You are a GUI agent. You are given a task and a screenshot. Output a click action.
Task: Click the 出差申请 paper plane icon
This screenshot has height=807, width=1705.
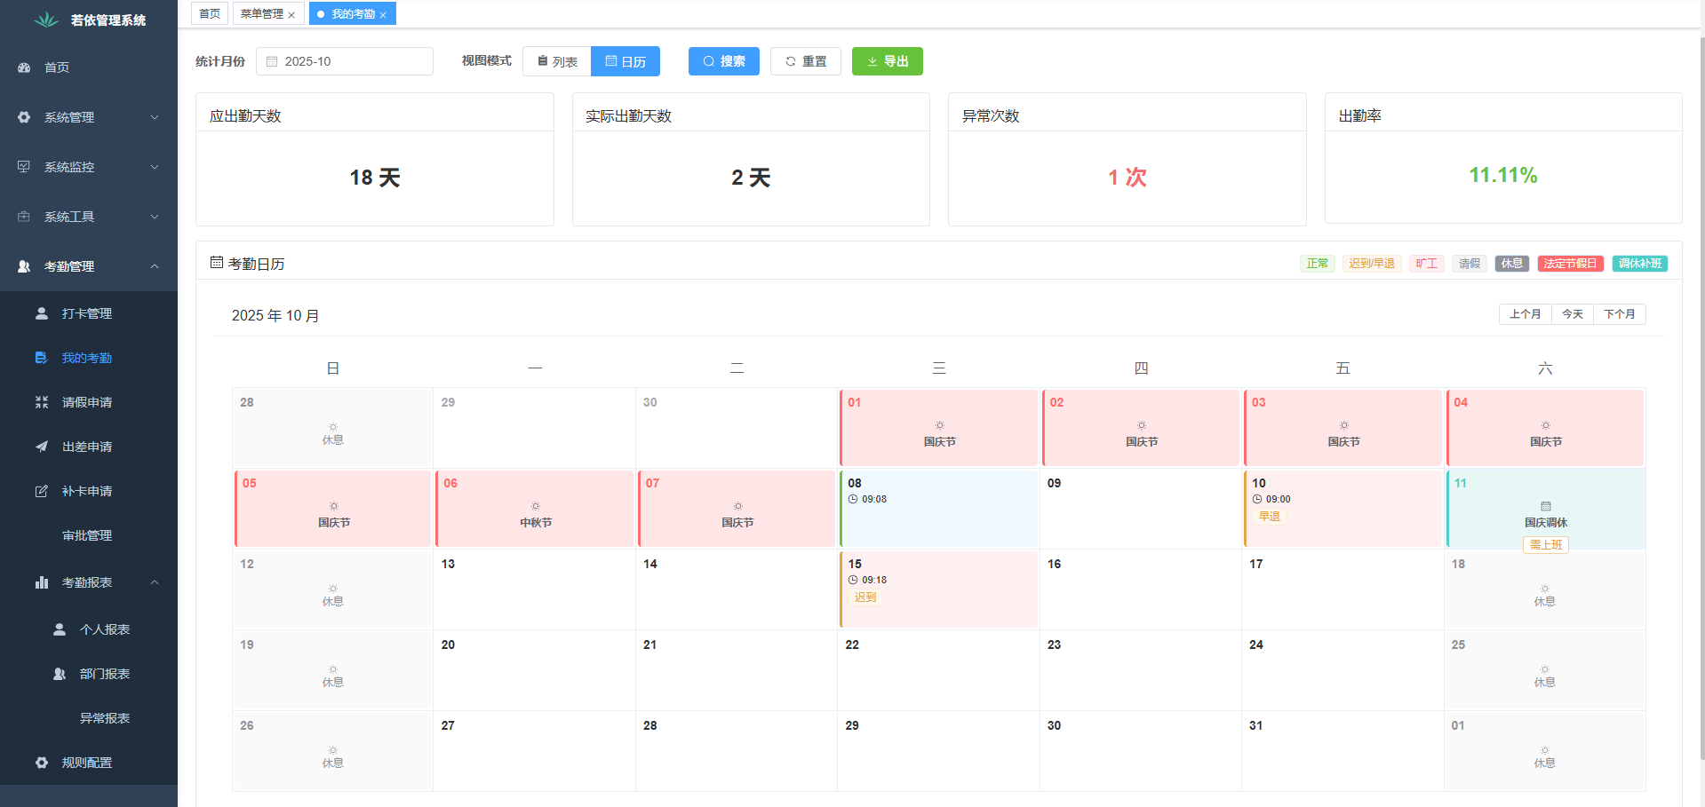point(42,447)
